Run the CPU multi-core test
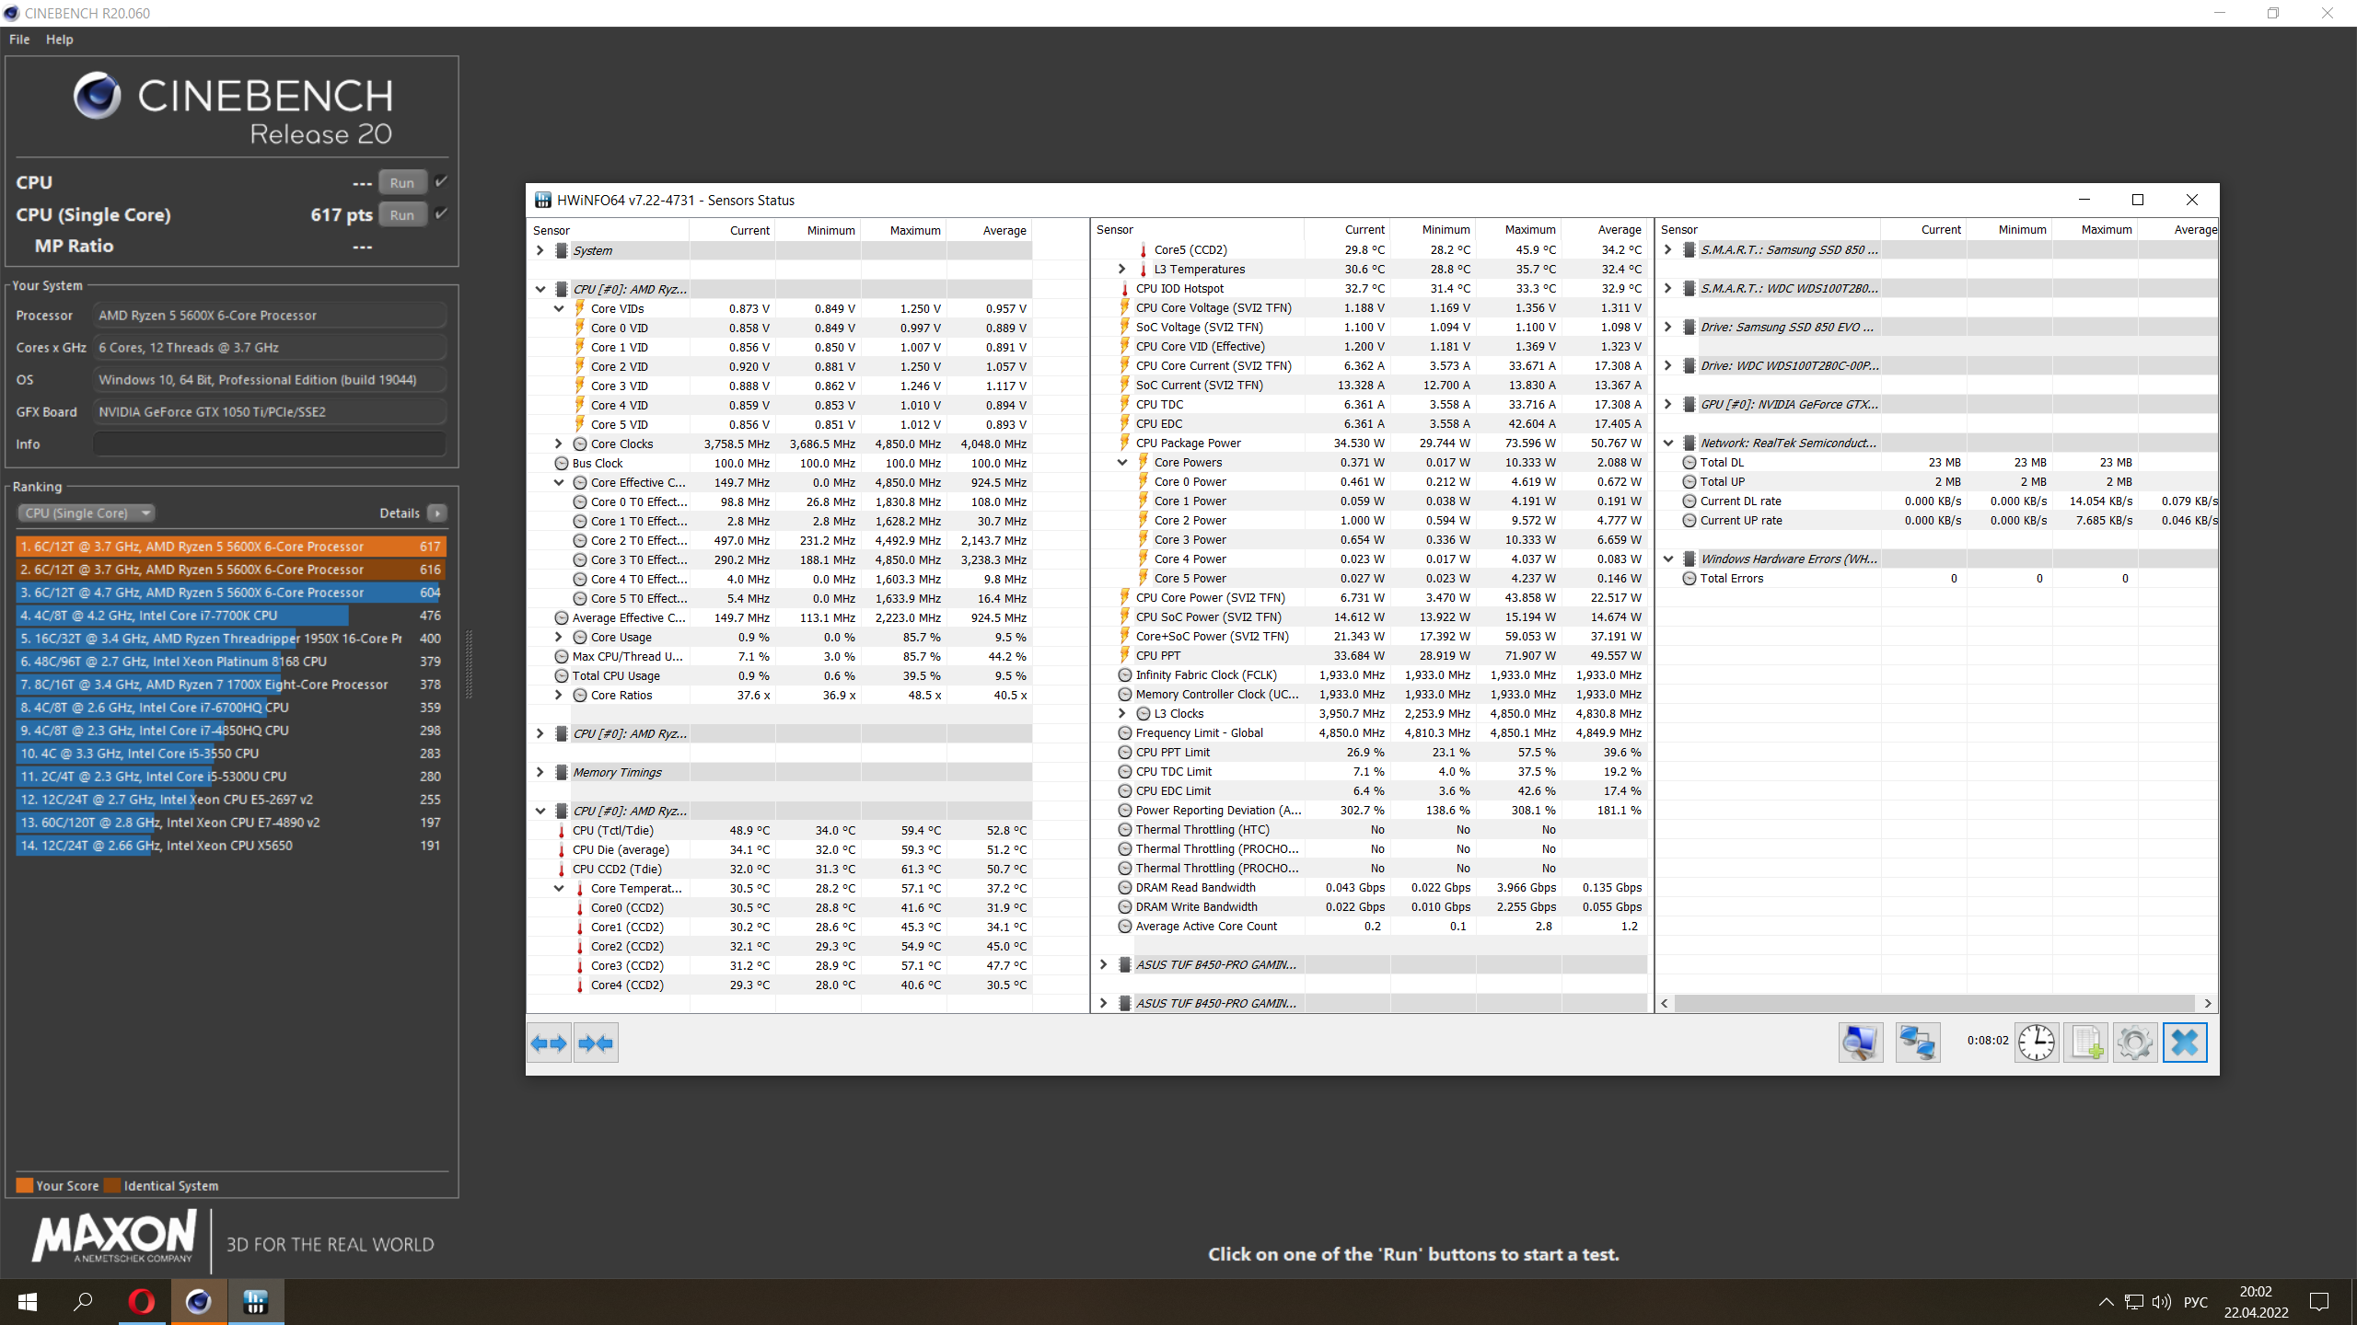The height and width of the screenshot is (1325, 2357). (402, 182)
